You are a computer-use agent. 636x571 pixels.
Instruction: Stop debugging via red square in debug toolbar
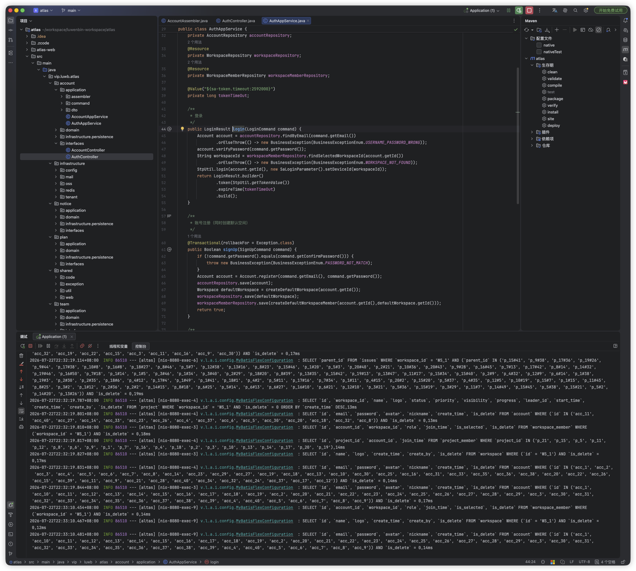point(30,346)
